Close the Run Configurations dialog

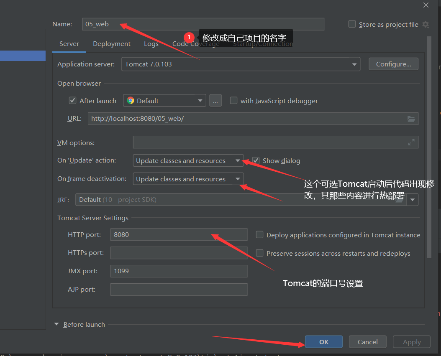coord(426,5)
